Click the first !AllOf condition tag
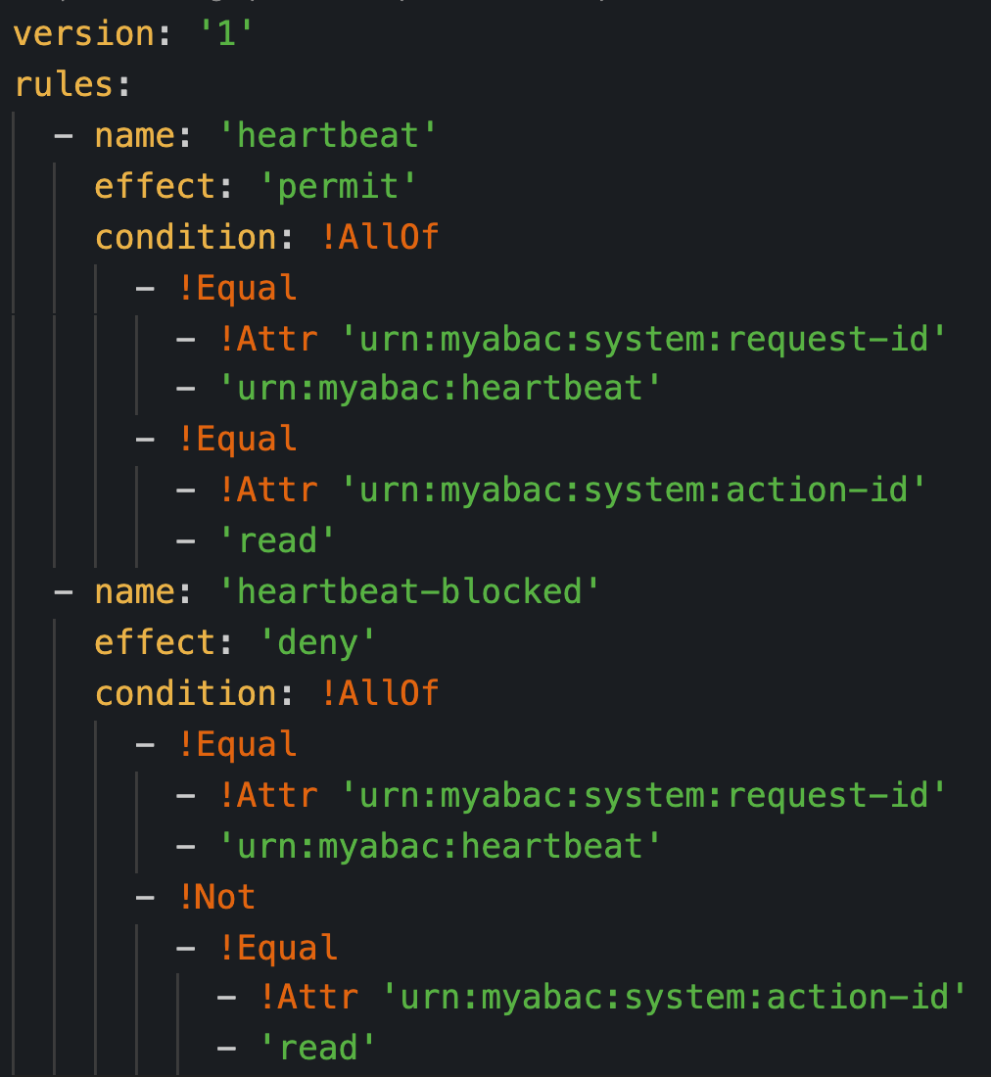 click(379, 237)
